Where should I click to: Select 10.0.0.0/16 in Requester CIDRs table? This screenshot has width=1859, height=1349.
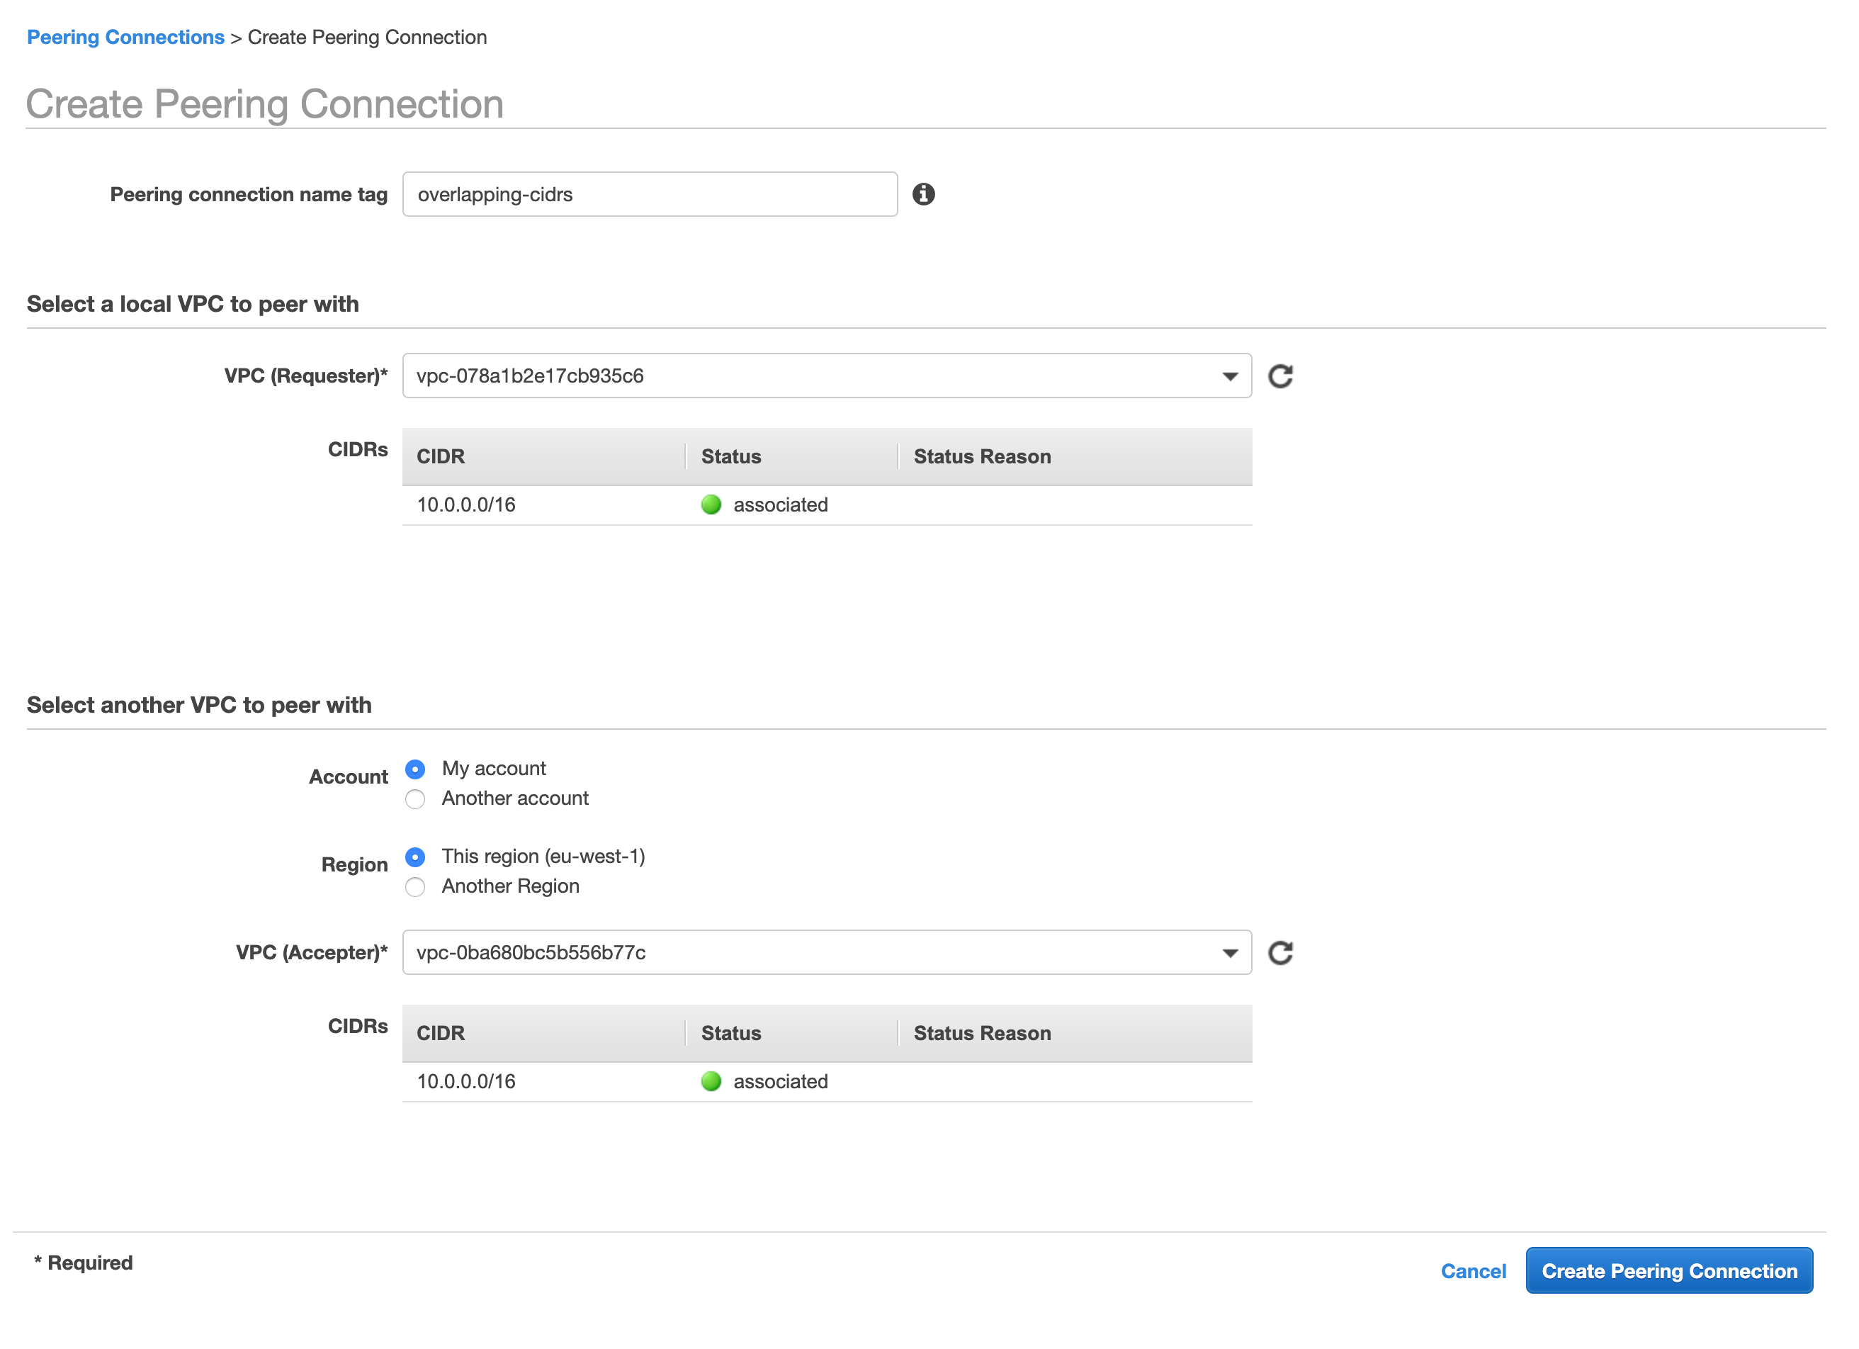466,505
